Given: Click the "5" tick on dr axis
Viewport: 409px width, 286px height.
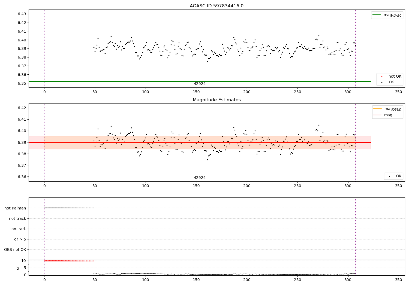Looking at the screenshot, I should pos(25,268).
